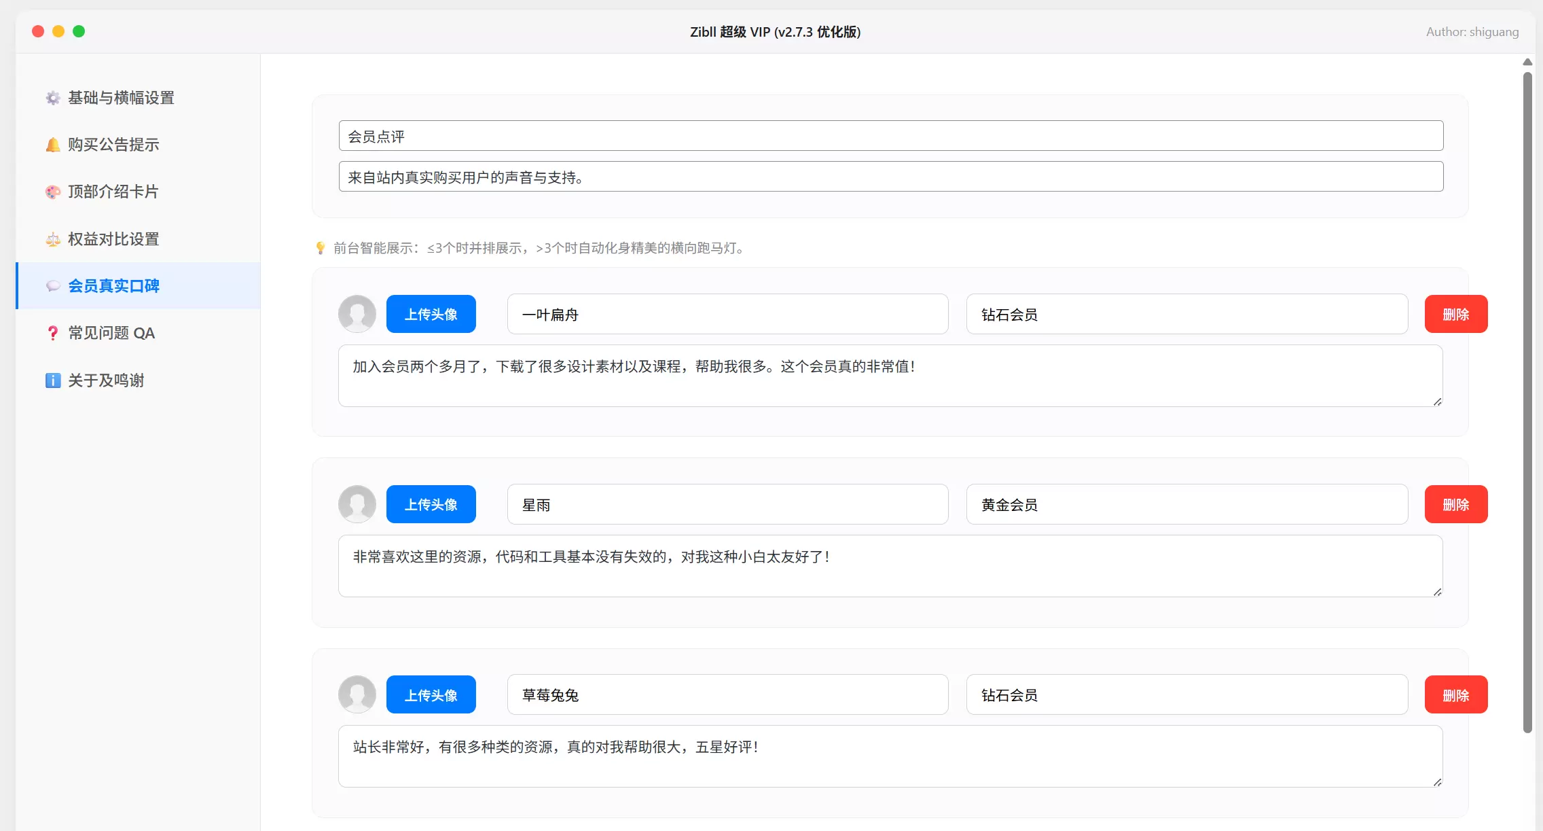Screen dimensions: 1543x831
Task: Click the avatar placeholder for 一叶扁舟
Action: point(357,314)
